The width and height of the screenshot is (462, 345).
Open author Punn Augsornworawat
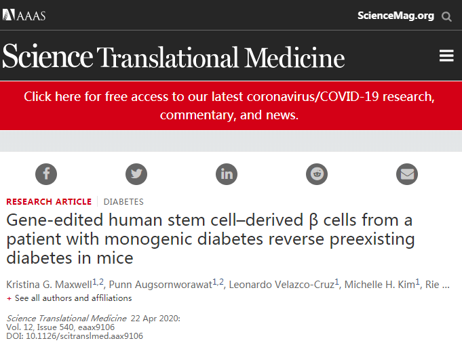[161, 285]
